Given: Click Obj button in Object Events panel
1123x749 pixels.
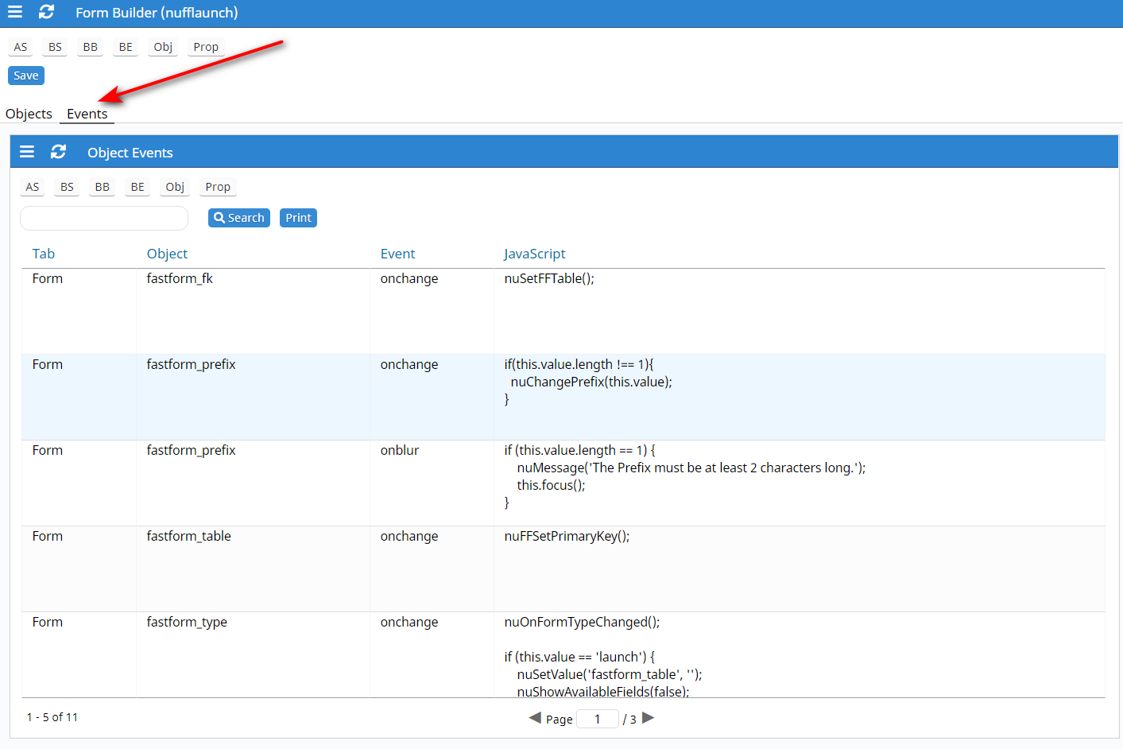Looking at the screenshot, I should [175, 187].
